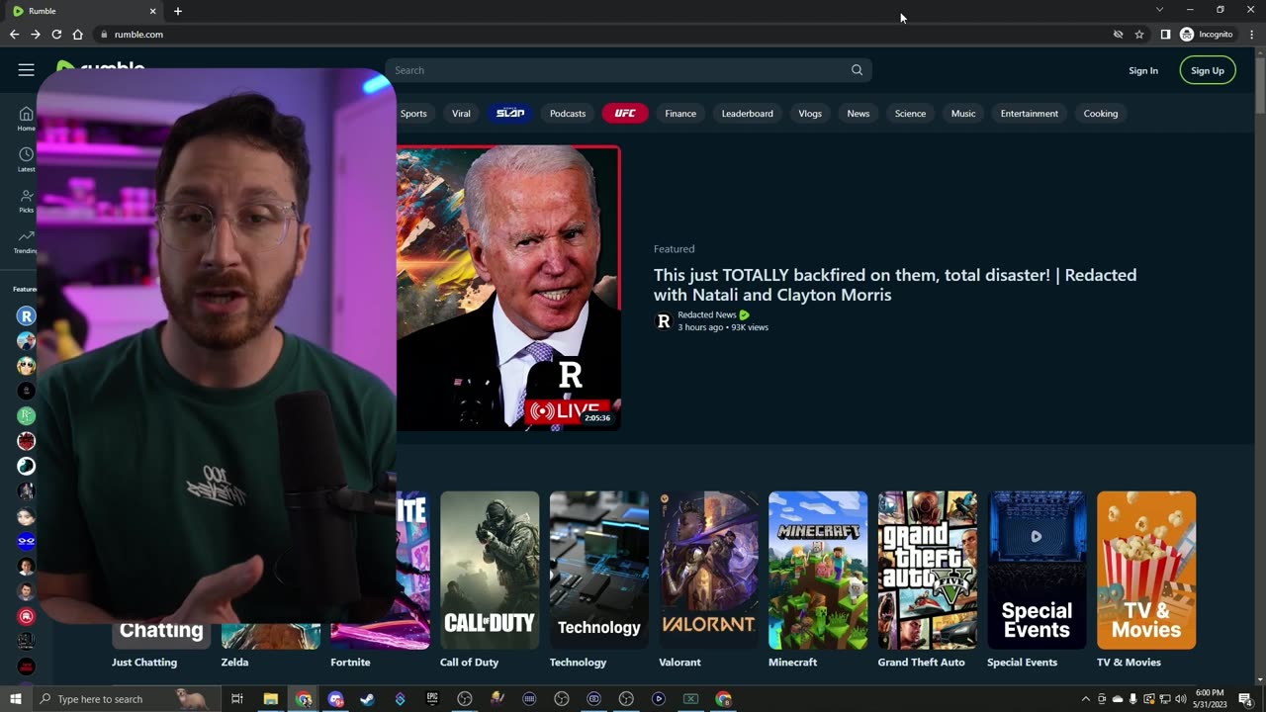This screenshot has height=712, width=1266.
Task: Open the TV & Movies category thumbnail
Action: coord(1146,570)
